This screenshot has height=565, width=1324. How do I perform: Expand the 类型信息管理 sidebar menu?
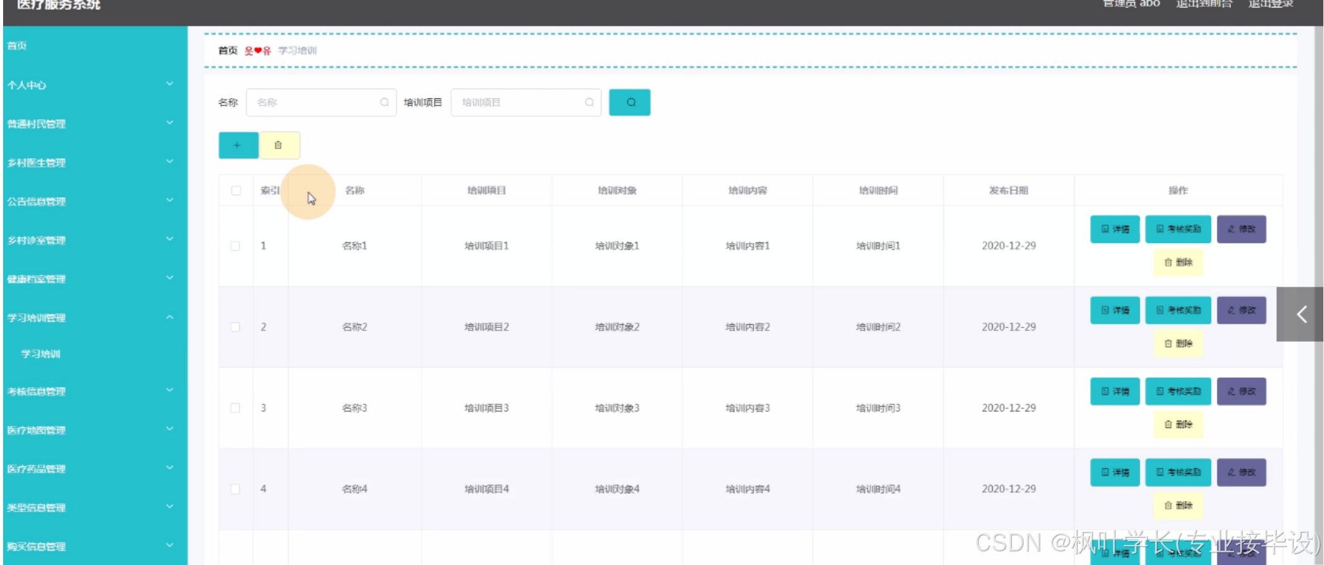click(95, 507)
